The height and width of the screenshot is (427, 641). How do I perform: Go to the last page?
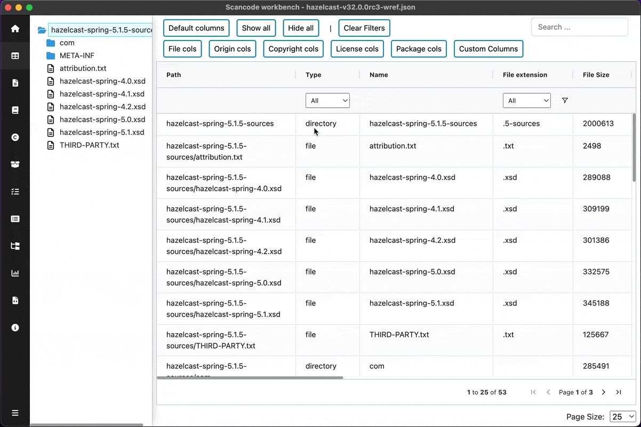tap(619, 392)
